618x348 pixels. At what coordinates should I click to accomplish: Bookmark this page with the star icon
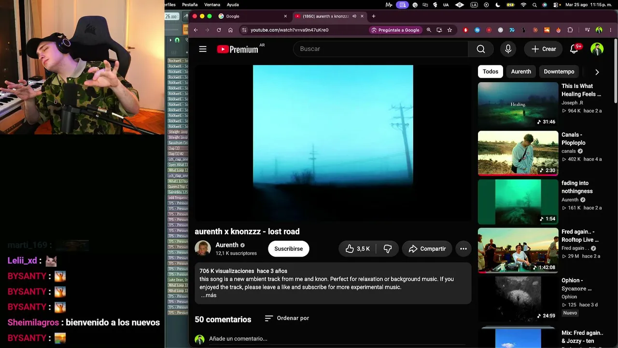coord(449,30)
